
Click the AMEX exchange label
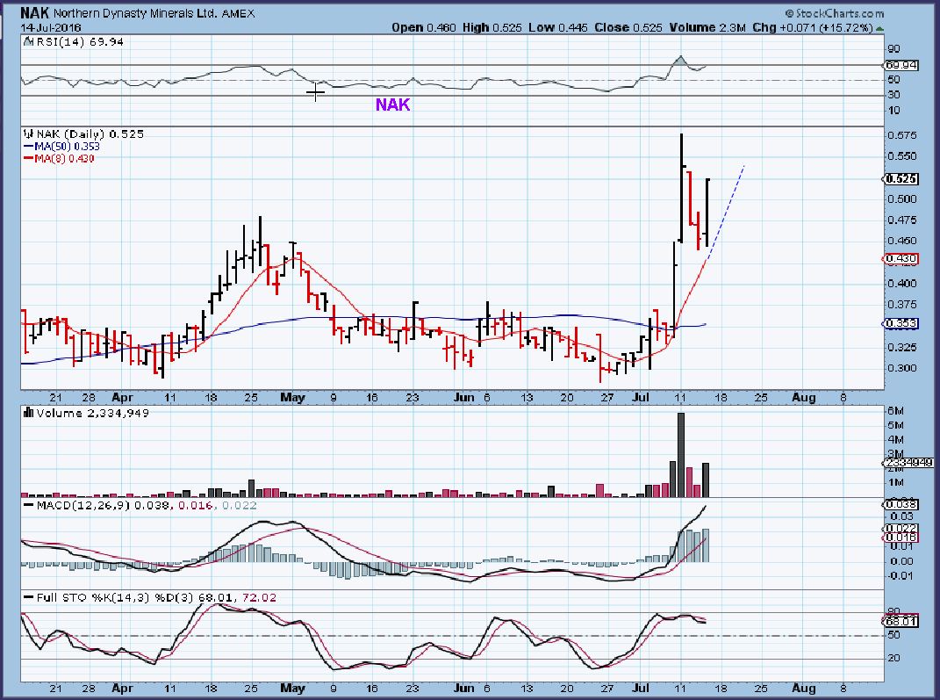coord(238,13)
